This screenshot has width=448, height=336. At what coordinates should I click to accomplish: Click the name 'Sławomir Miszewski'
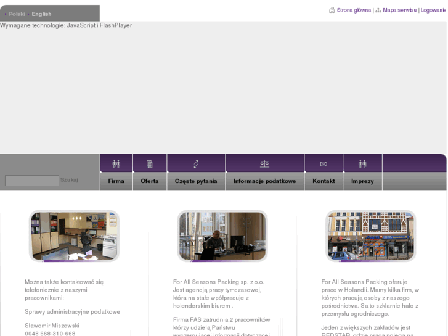click(52, 326)
